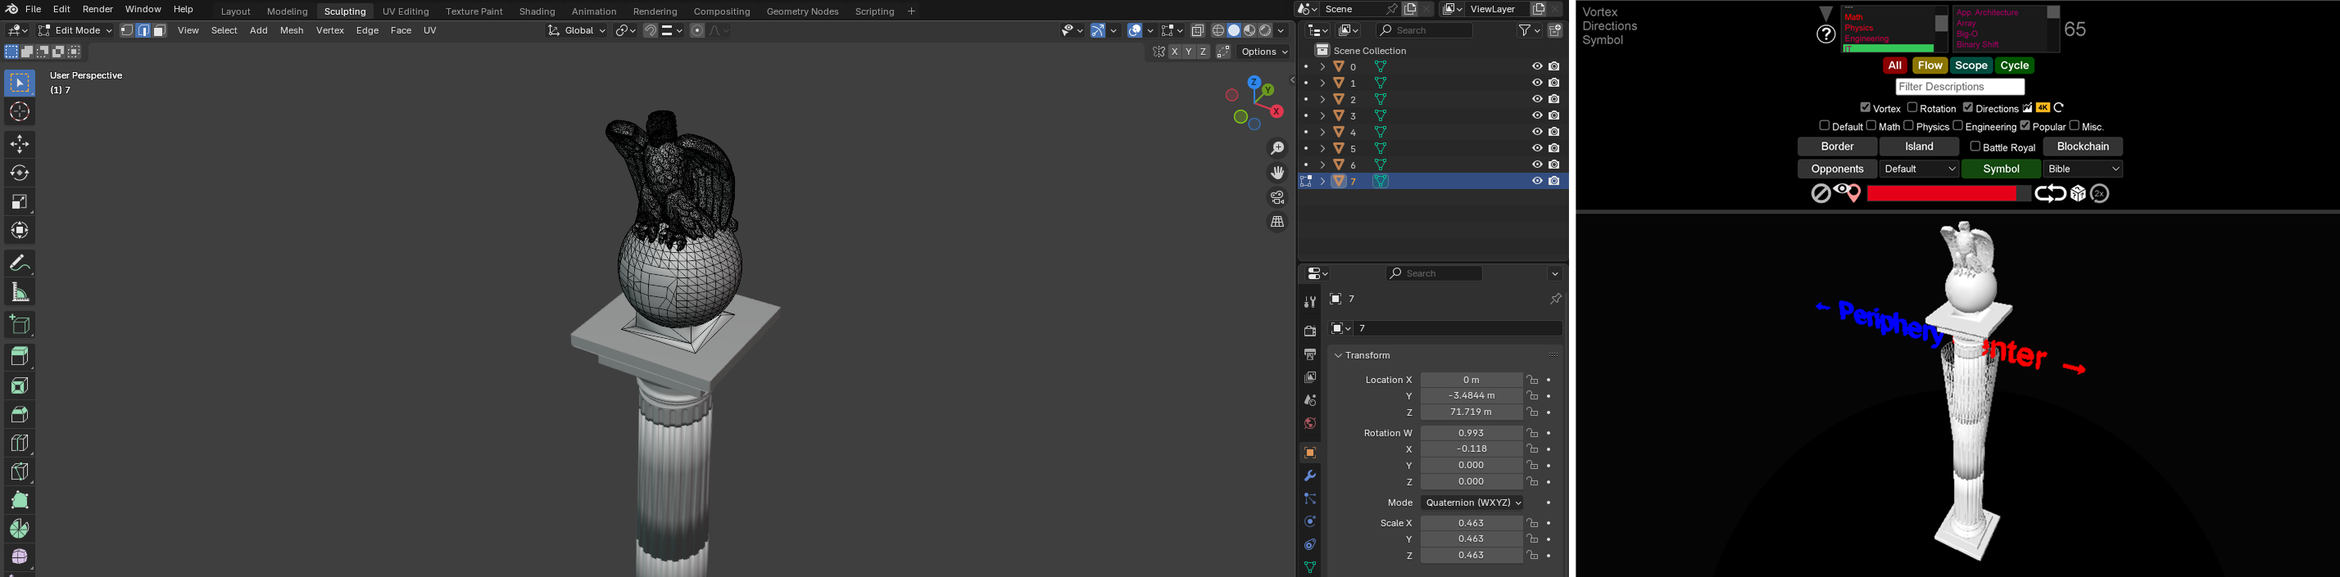
Task: Enable the Battle Royal checkbox
Action: click(1975, 147)
